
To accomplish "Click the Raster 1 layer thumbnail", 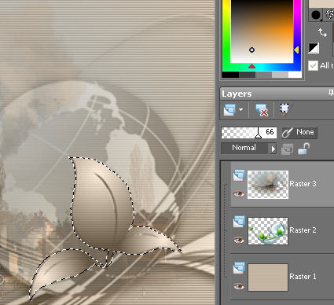I will [x=268, y=277].
